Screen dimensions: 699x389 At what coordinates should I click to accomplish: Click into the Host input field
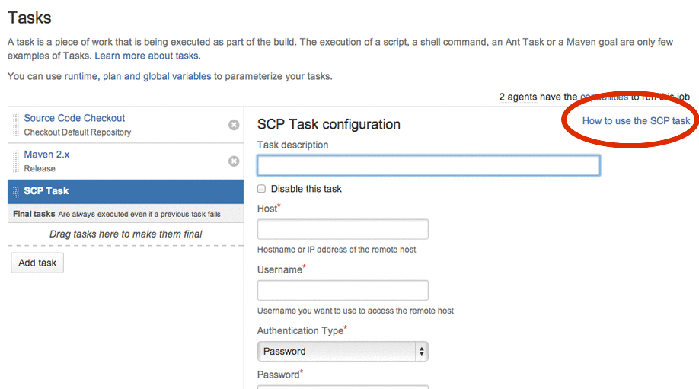tap(343, 229)
